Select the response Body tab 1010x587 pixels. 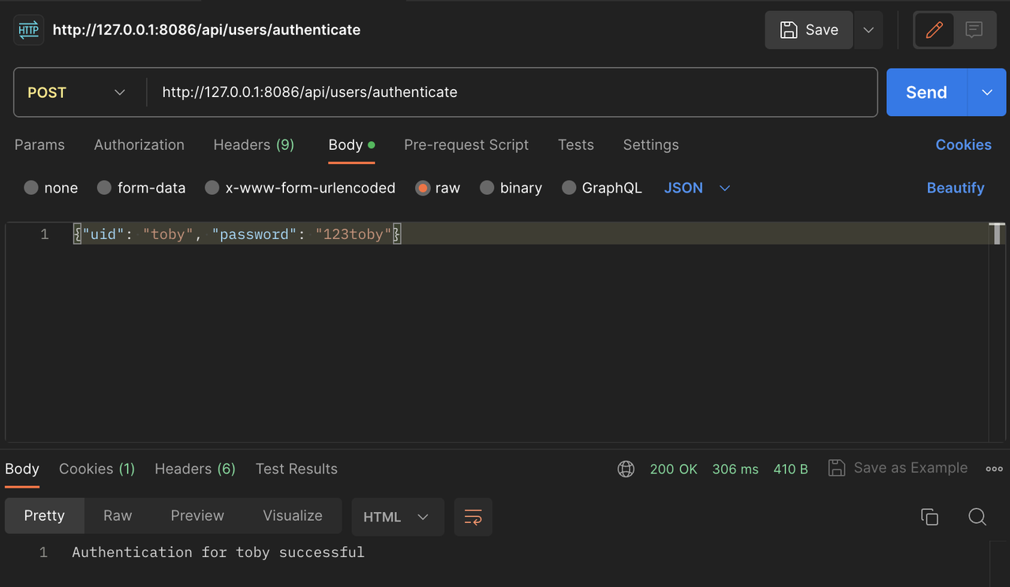22,469
